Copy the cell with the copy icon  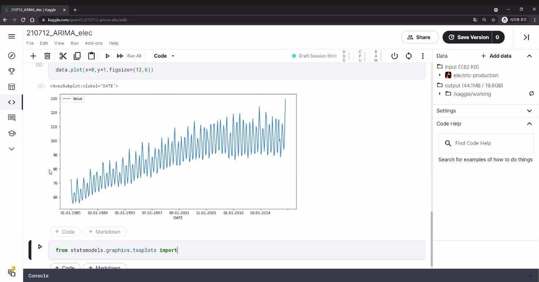[x=77, y=56]
